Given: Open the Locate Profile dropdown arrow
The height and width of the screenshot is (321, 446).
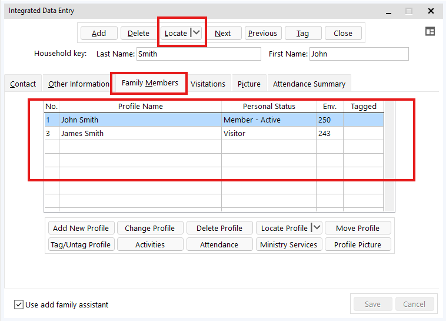Looking at the screenshot, I should (317, 228).
